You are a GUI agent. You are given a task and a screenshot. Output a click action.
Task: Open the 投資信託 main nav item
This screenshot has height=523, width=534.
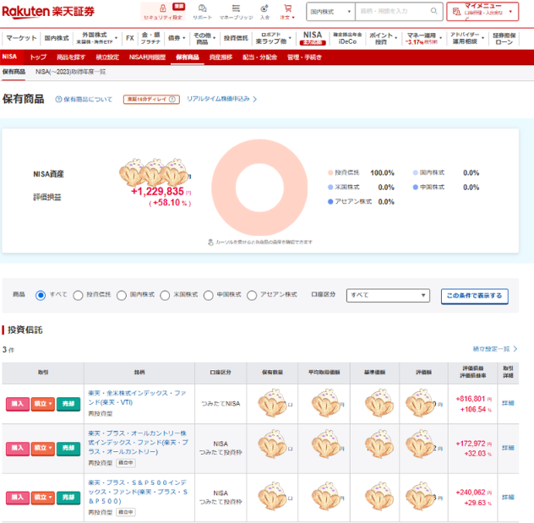[236, 38]
